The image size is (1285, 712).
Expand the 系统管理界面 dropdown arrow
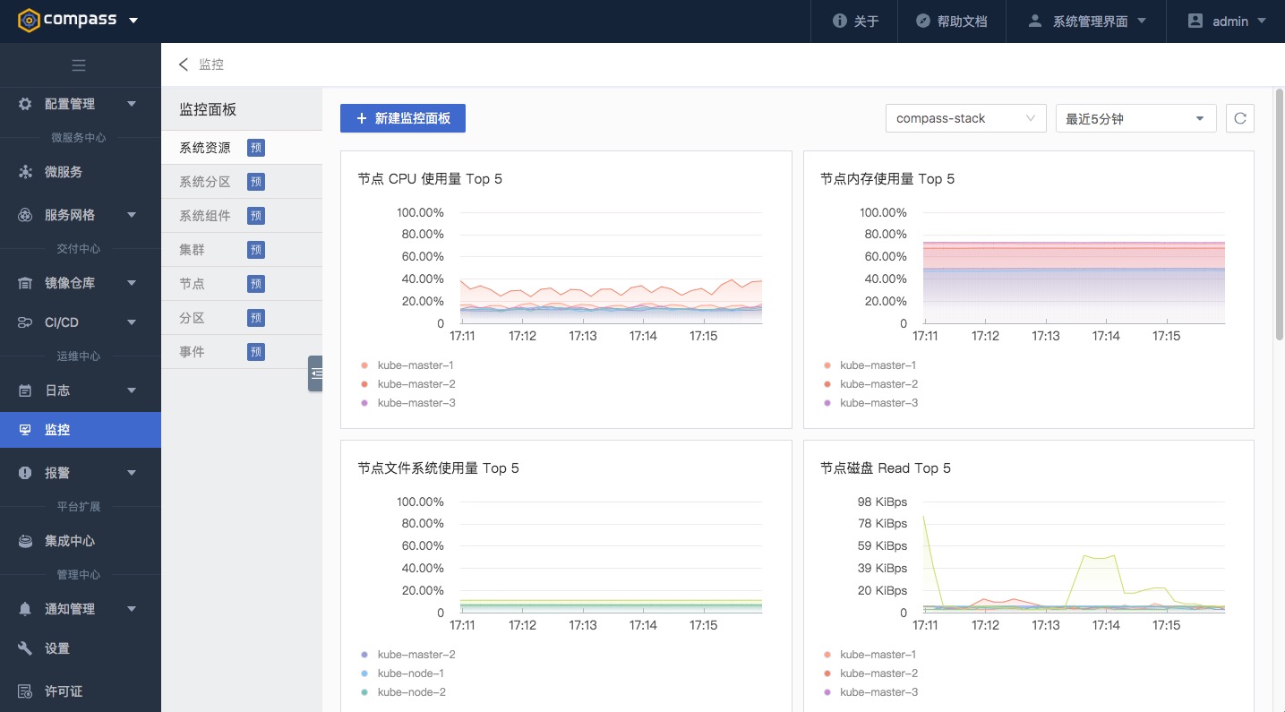(x=1142, y=21)
